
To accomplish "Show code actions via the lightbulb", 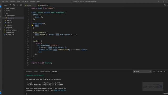I will tap(32, 26).
